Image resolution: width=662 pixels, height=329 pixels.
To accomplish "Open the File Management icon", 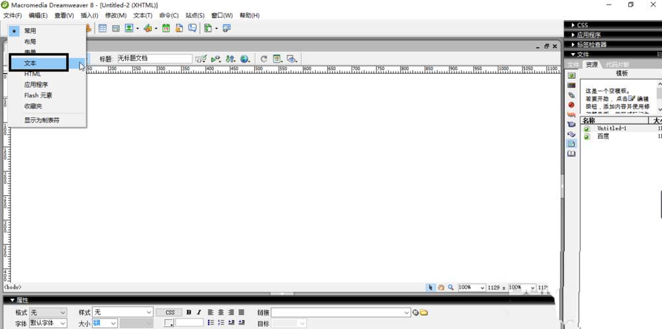I will (230, 59).
